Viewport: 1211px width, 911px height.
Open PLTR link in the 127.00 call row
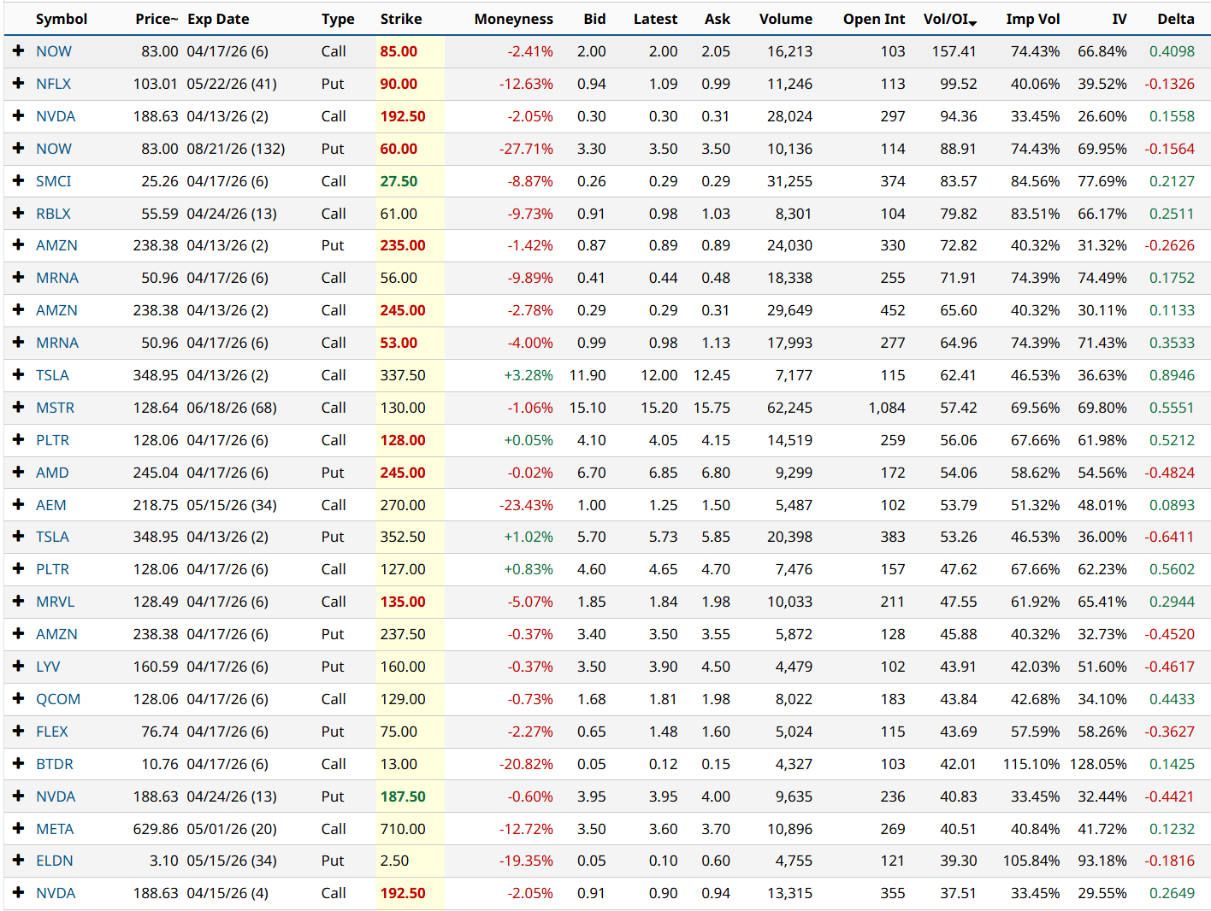pos(53,569)
